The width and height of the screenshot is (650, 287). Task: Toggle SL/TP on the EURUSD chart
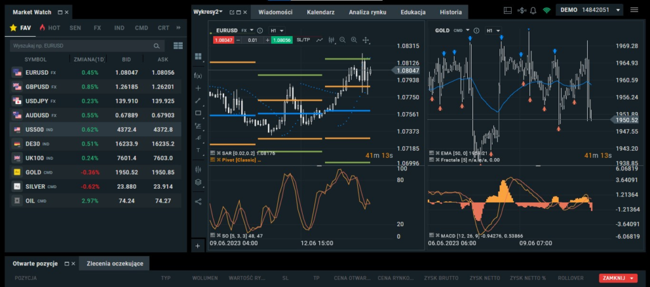click(303, 40)
